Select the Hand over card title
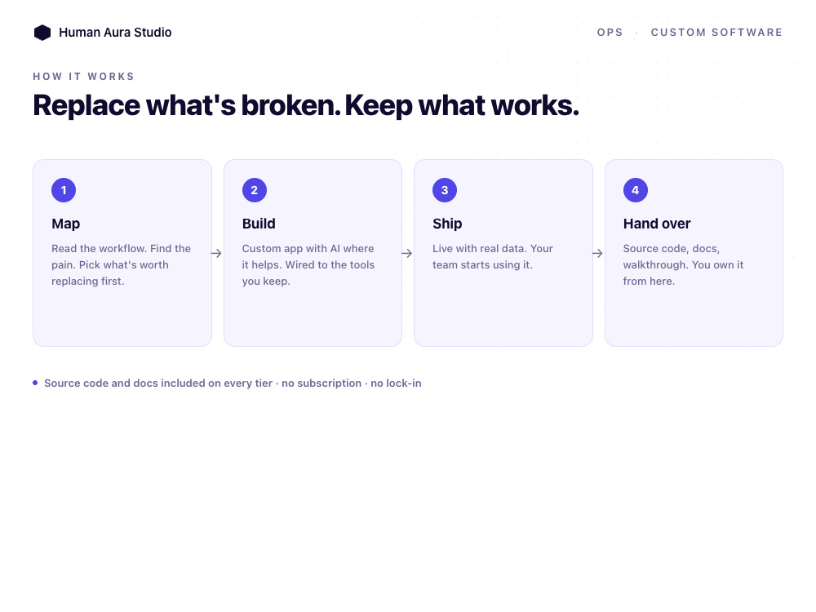The height and width of the screenshot is (612, 816). [657, 224]
